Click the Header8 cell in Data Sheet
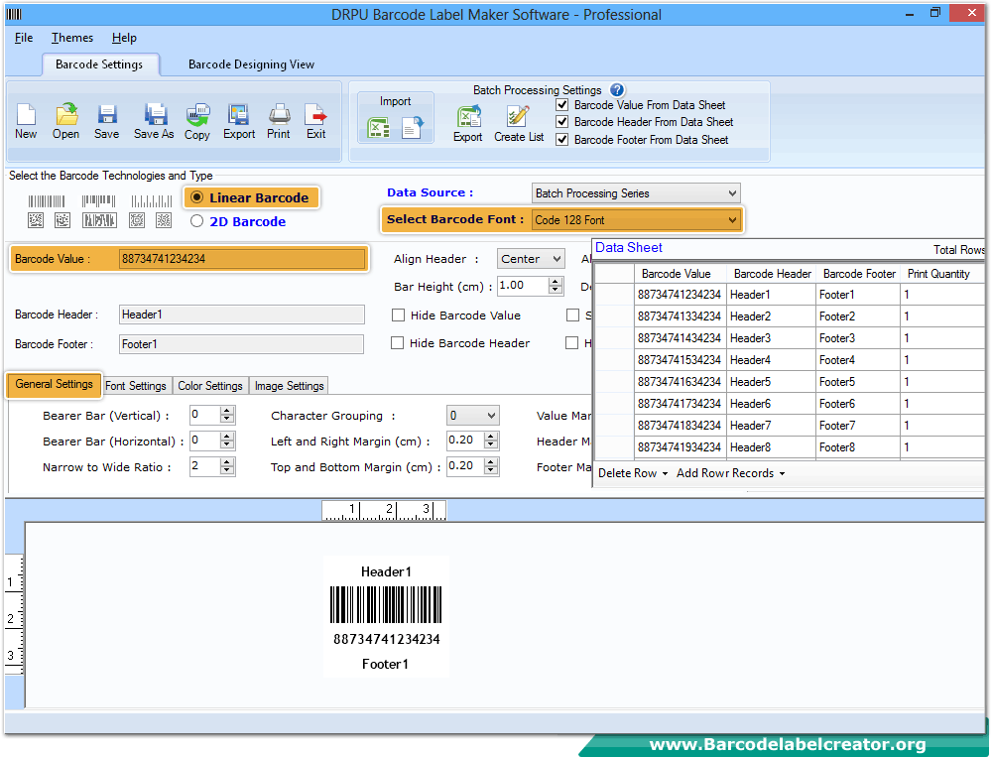The width and height of the screenshot is (991, 757). coord(771,447)
